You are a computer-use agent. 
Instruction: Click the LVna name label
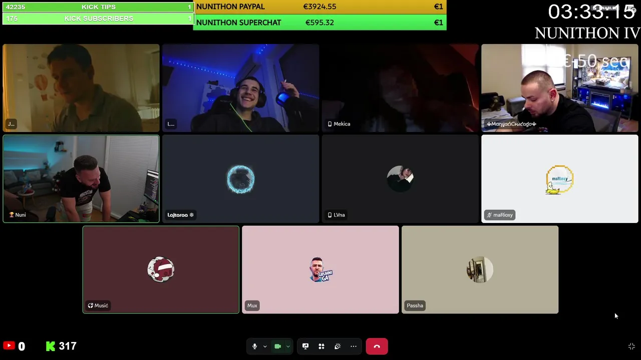pos(337,215)
